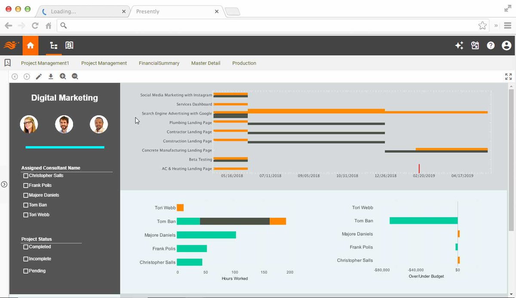
Task: Open the catalog book icon
Action: pos(69,45)
